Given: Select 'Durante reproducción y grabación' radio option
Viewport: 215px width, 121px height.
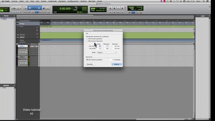Looking at the screenshot, I should [87, 37].
